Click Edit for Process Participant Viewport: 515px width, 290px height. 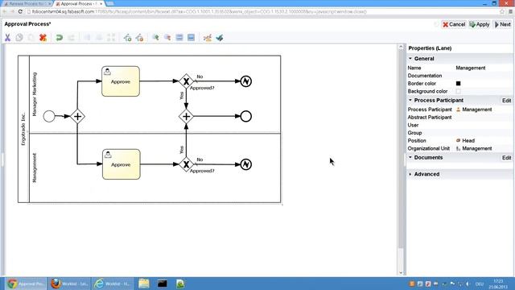point(506,100)
